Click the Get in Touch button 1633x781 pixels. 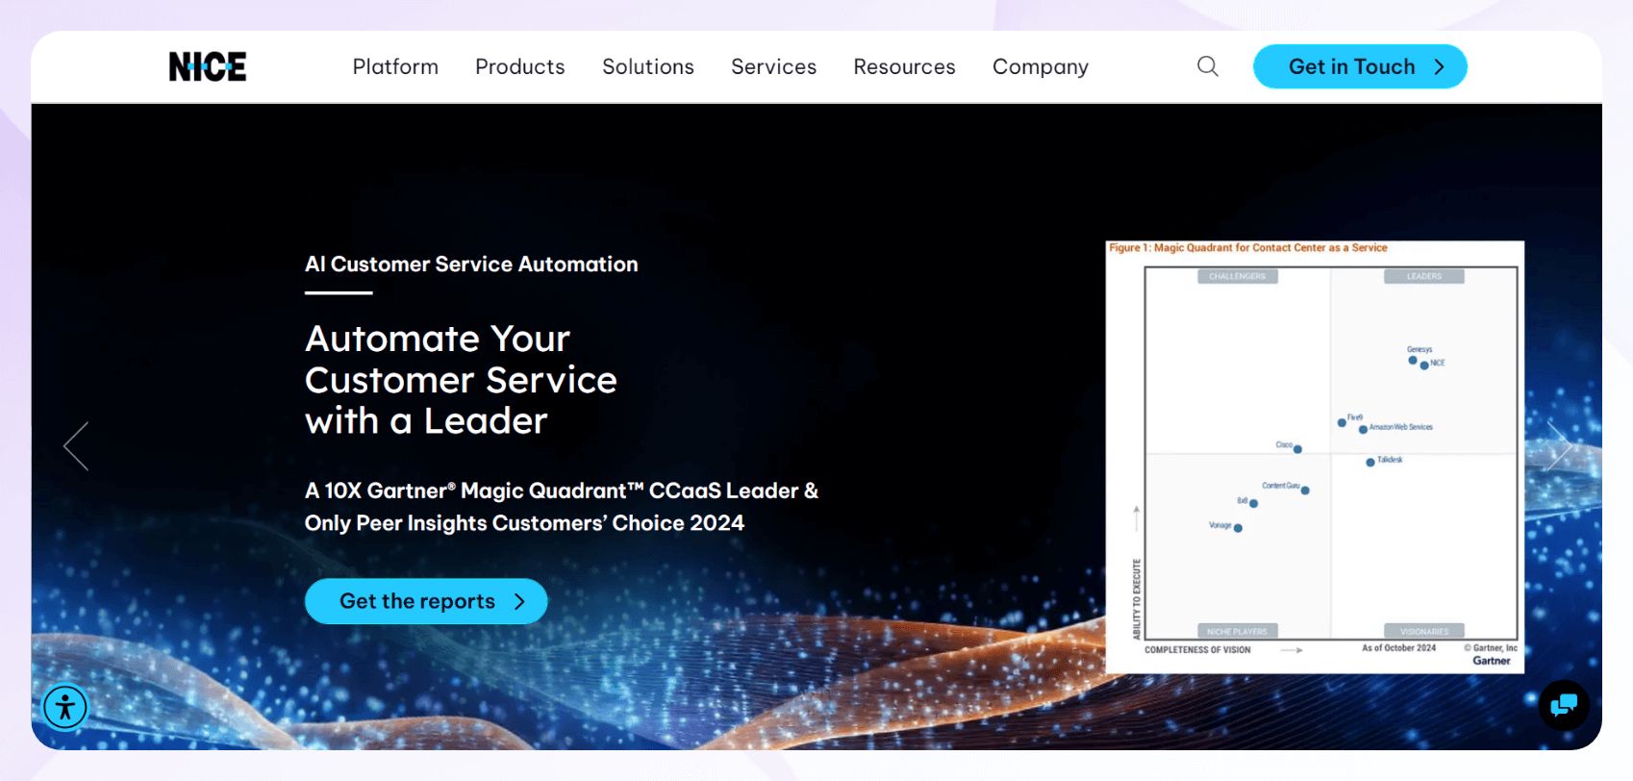coord(1360,66)
